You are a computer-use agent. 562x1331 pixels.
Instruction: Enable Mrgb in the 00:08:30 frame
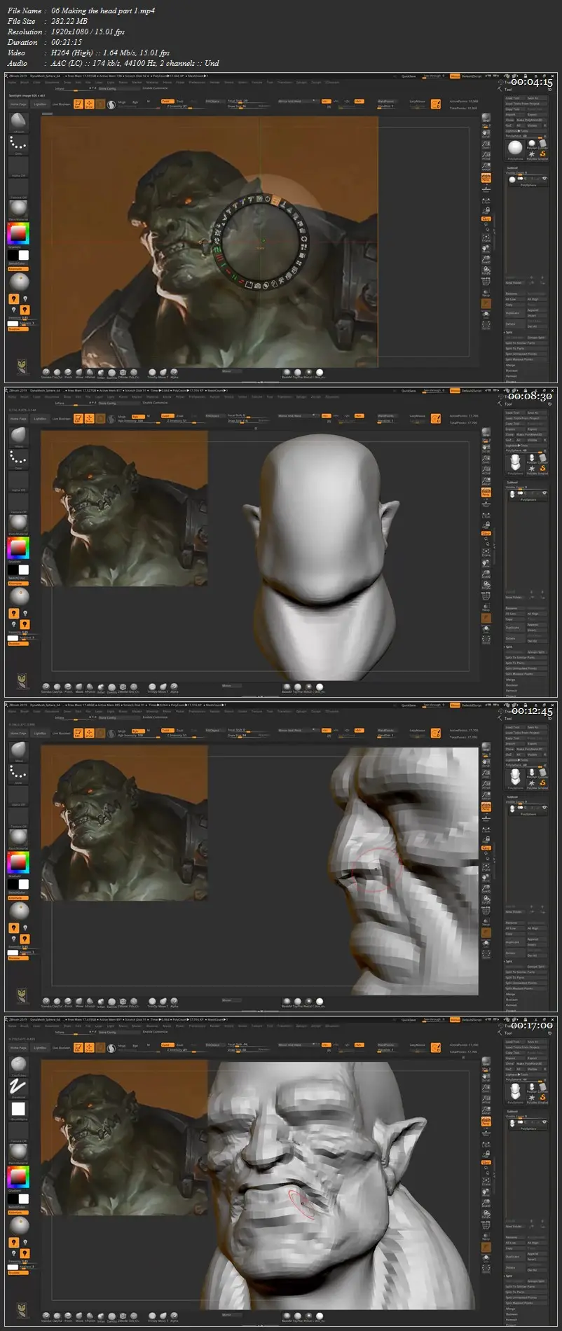(122, 416)
